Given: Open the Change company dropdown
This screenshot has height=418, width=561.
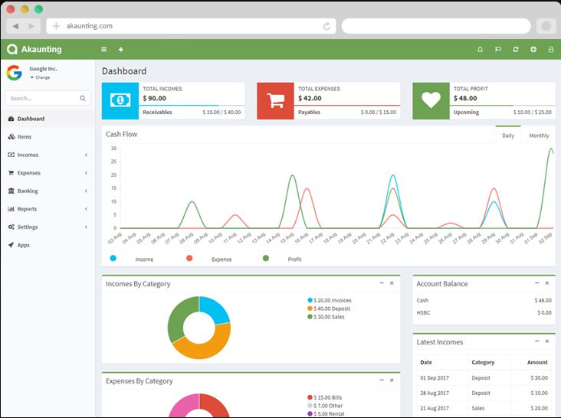Looking at the screenshot, I should click(x=41, y=77).
